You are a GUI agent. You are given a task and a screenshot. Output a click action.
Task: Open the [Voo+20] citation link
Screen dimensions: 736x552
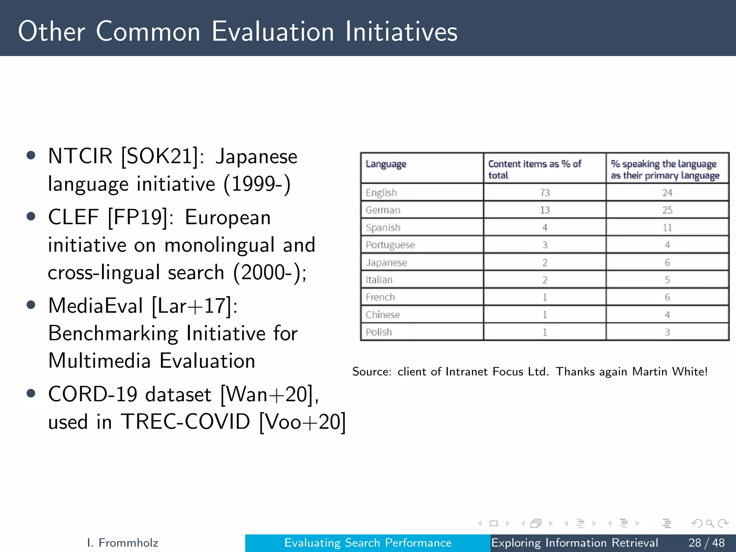tap(303, 422)
